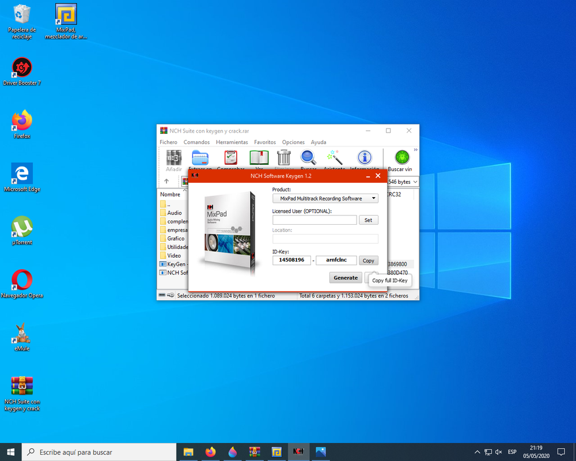Click the Extraer en folder icon in WinRAR

point(200,158)
